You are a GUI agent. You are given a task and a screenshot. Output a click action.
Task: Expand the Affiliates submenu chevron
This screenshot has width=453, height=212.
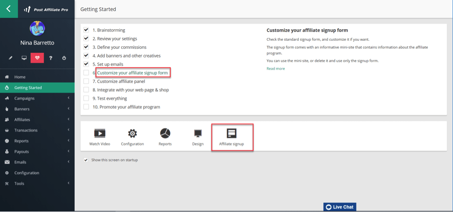pos(69,119)
